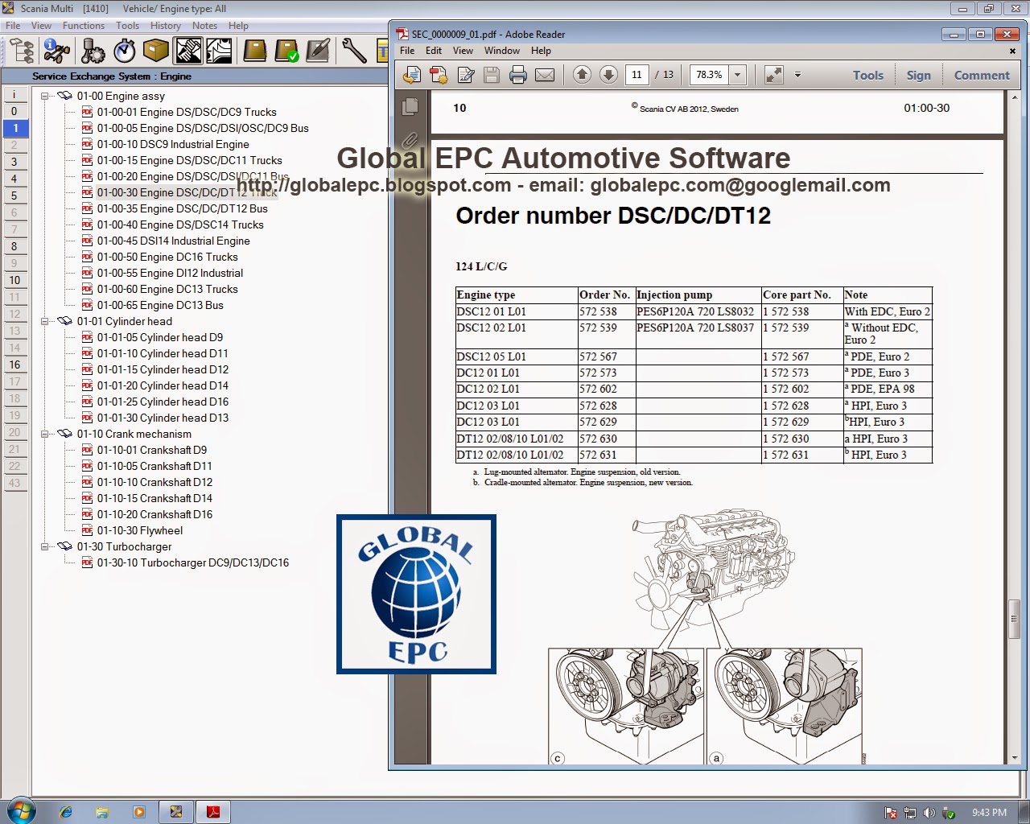Viewport: 1030px width, 824px height.
Task: Open the attachments paperclip panel icon
Action: coord(410,140)
